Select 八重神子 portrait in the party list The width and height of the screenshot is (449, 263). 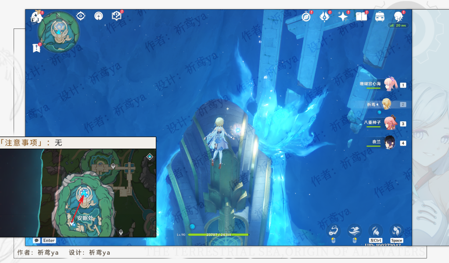[390, 123]
